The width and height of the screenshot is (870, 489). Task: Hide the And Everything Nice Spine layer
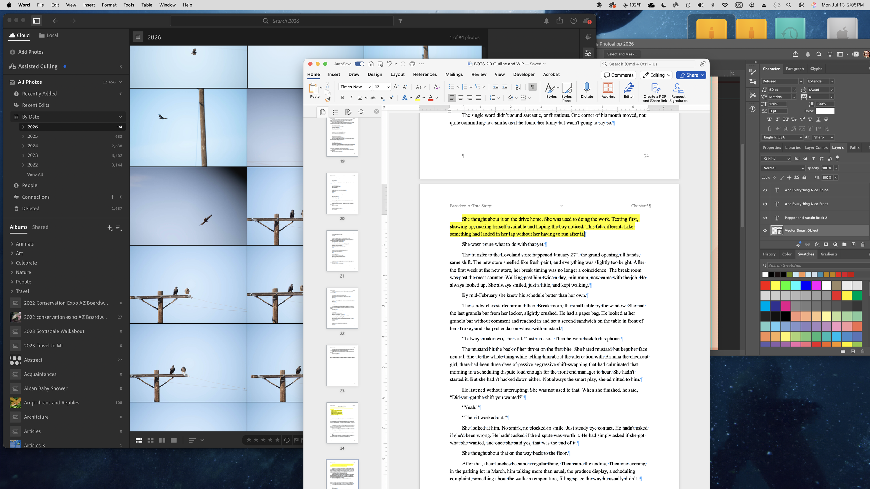[765, 190]
